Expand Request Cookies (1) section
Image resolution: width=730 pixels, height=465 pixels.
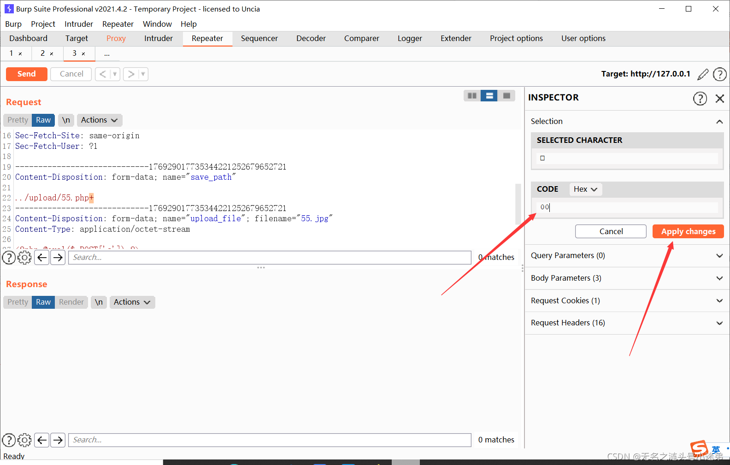pyautogui.click(x=627, y=300)
